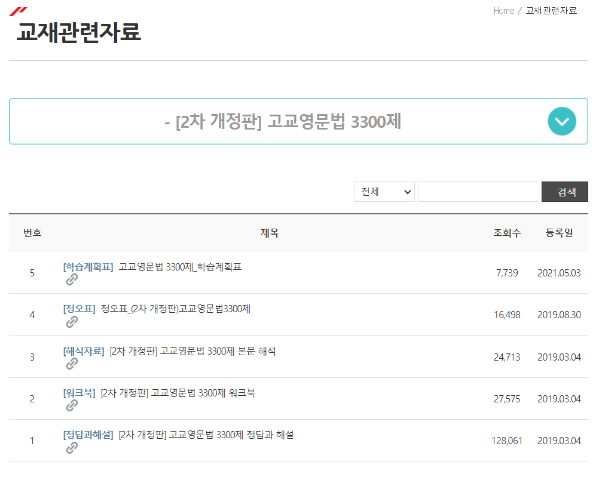Image resolution: width=593 pixels, height=477 pixels.
Task: Click the 제목 column header
Action: [270, 233]
